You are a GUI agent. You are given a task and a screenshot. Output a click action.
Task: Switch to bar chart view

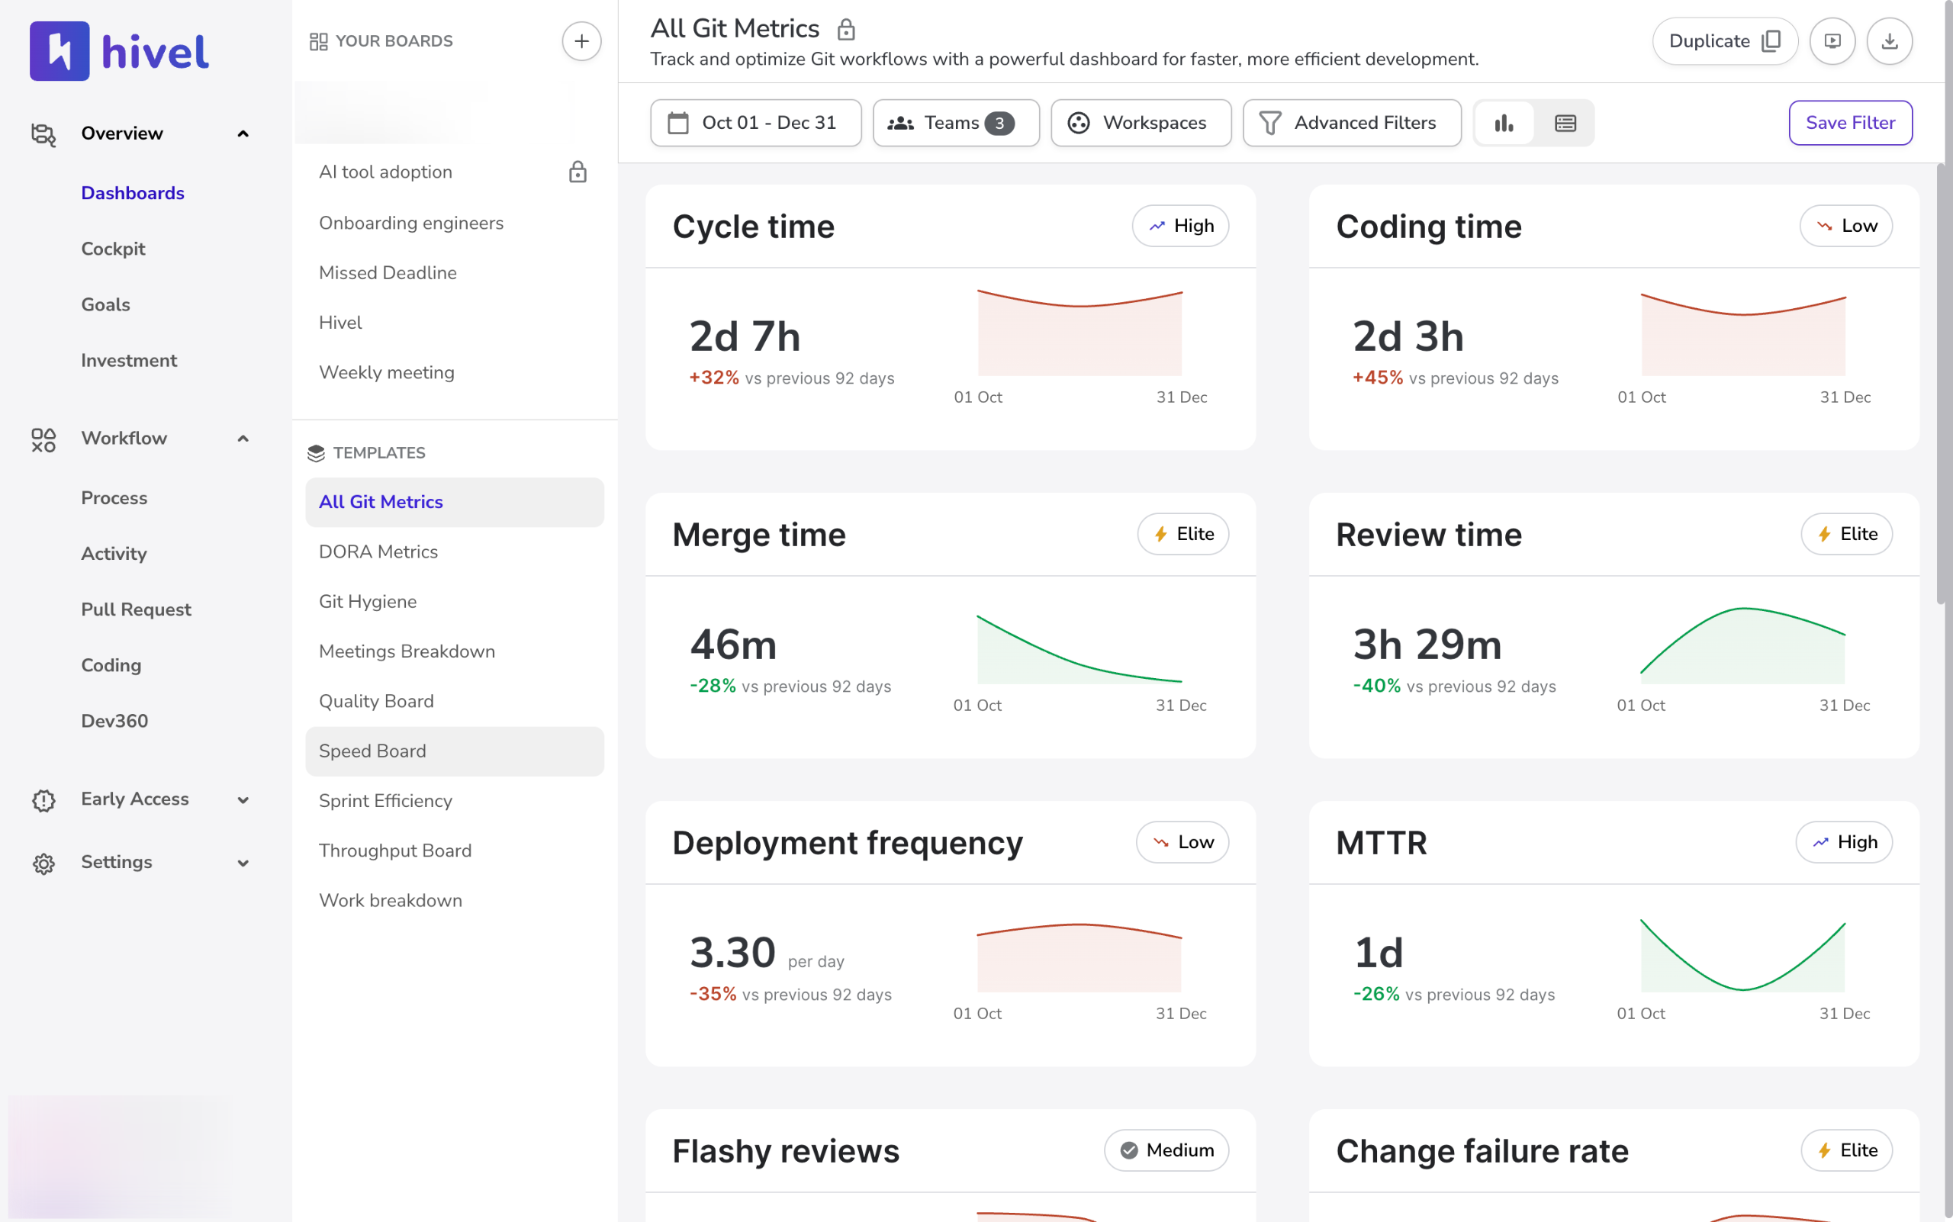1504,123
